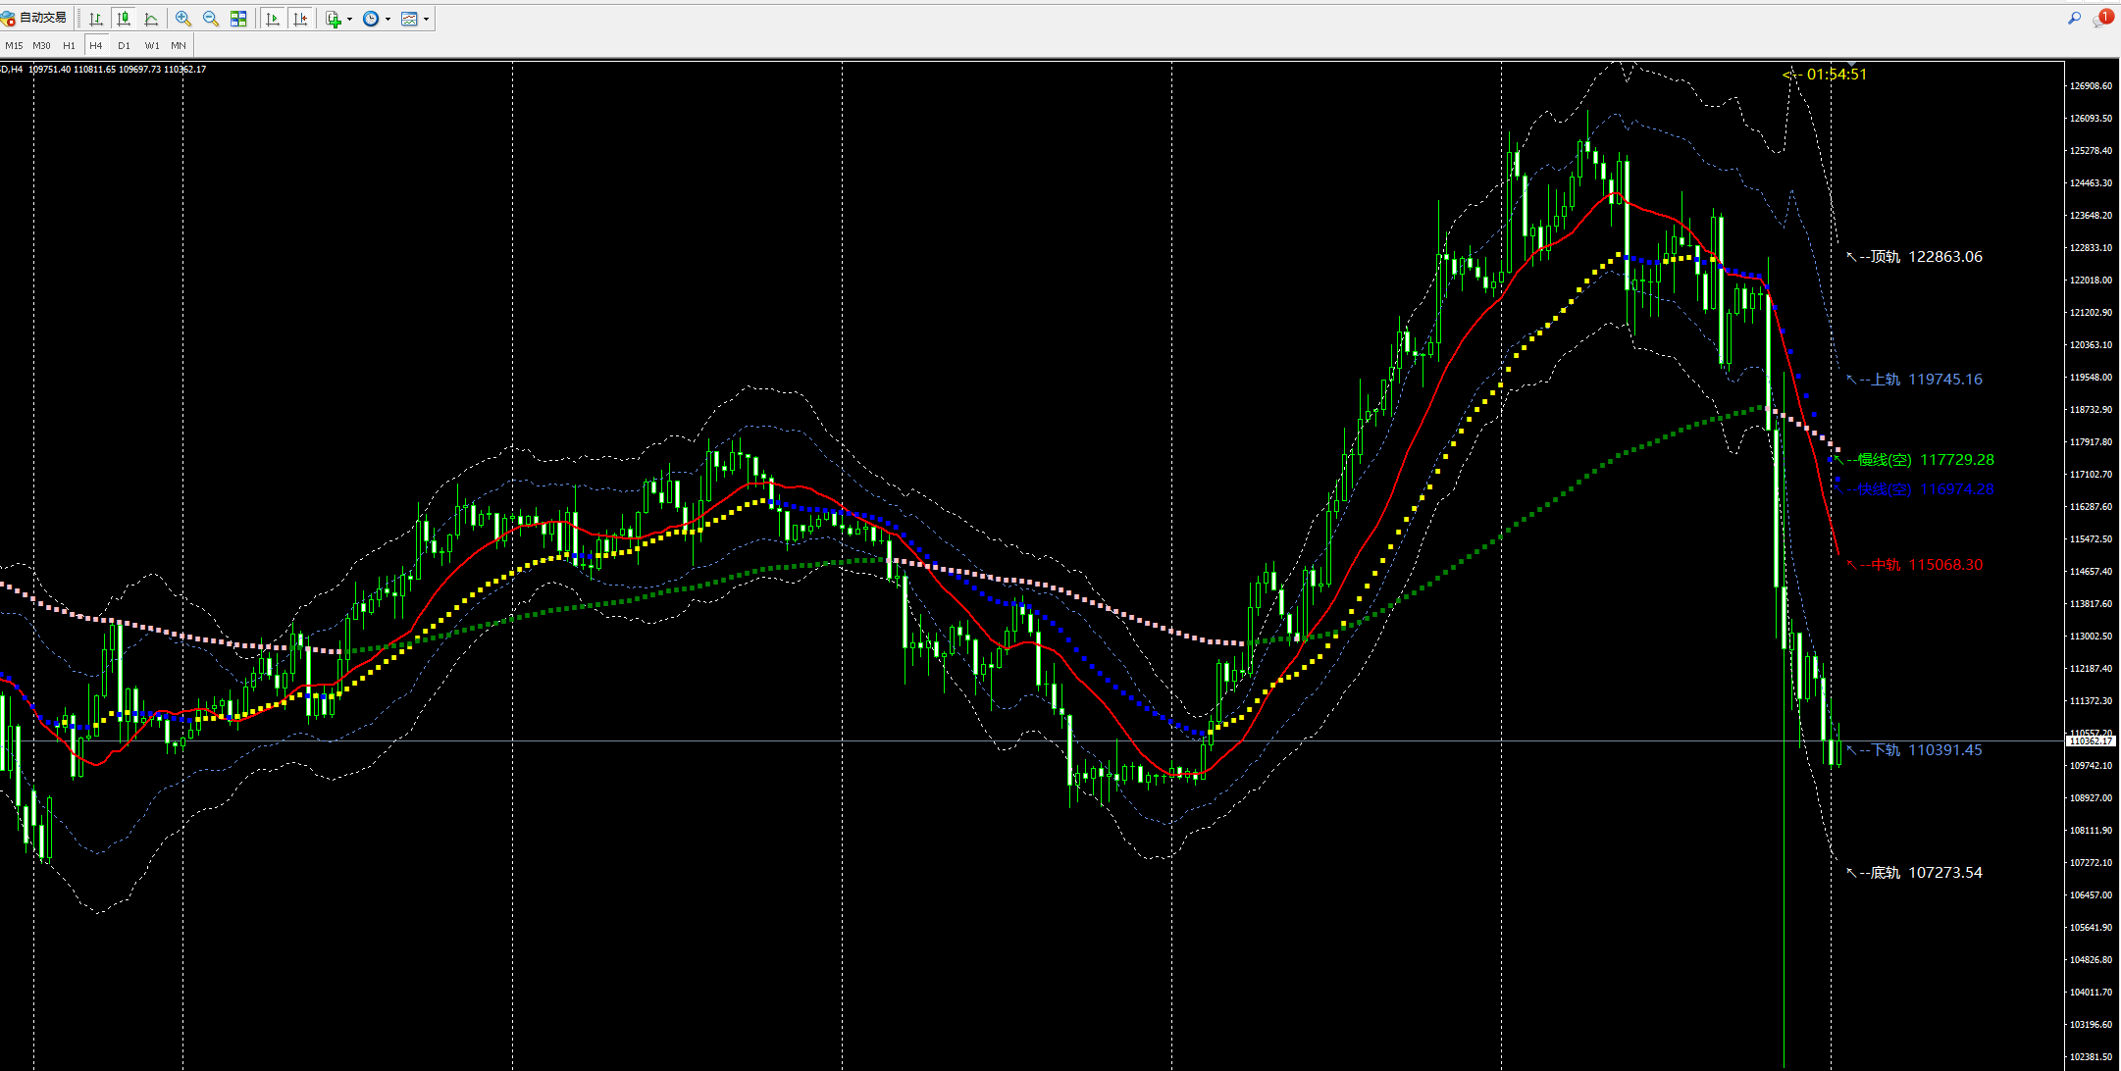Viewport: 2121px width, 1071px height.
Task: Toggle chart shift from right edge
Action: coord(300,19)
